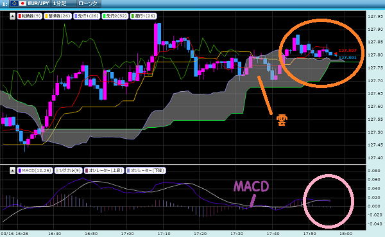
Task: Click the 転換線(9) red legend tag
Action: (x=30, y=16)
